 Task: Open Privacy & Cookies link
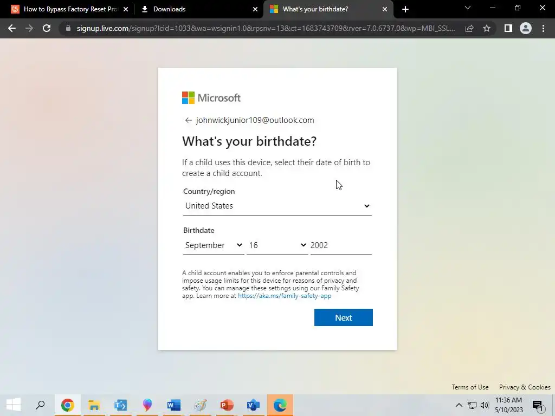click(x=525, y=387)
